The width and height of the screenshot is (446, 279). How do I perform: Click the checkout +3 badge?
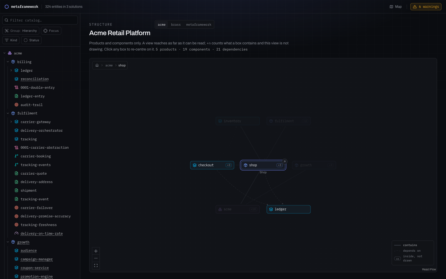coord(229,165)
